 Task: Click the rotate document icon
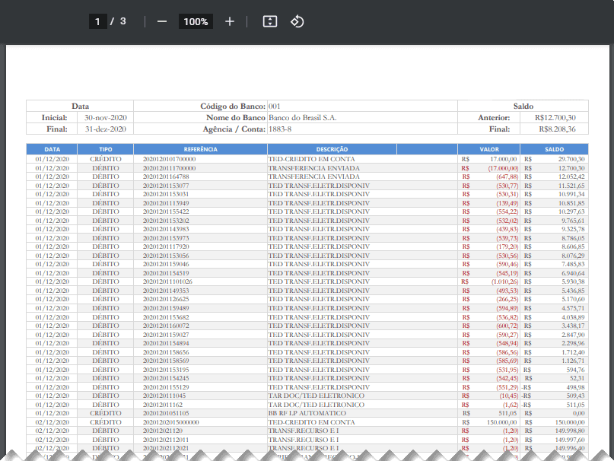click(297, 21)
